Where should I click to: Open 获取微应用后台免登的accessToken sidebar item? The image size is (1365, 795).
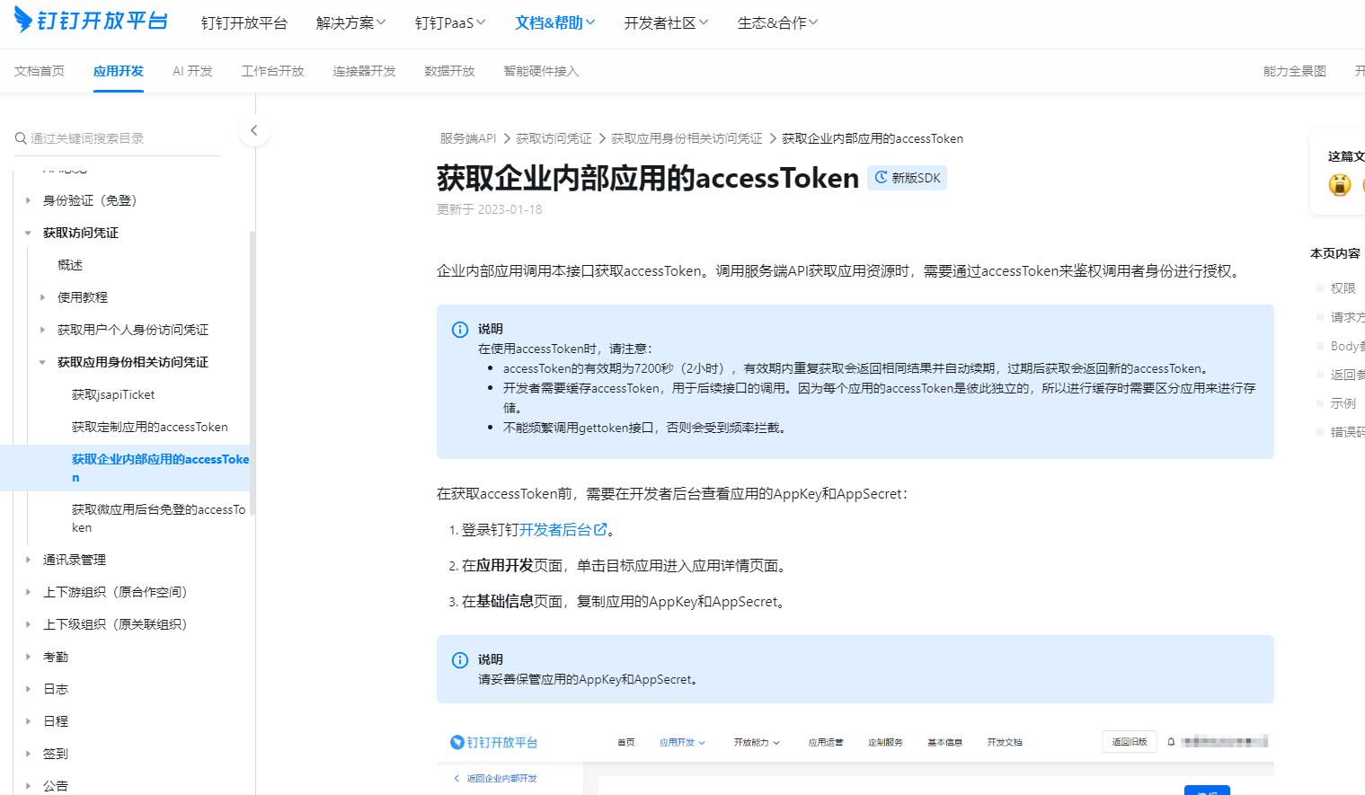(x=159, y=518)
